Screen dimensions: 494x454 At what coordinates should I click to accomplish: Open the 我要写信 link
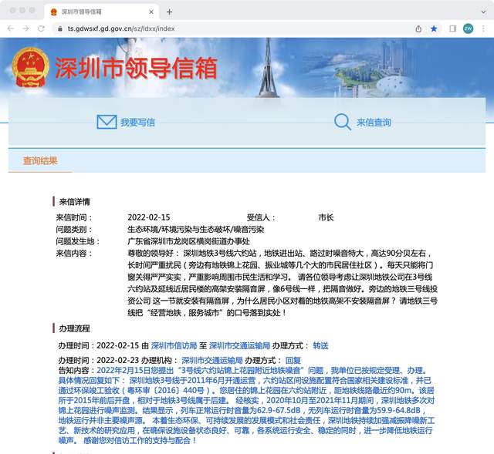click(x=137, y=123)
